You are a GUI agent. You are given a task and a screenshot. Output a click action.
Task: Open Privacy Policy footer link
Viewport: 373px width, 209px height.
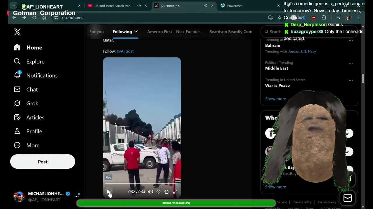302,202
